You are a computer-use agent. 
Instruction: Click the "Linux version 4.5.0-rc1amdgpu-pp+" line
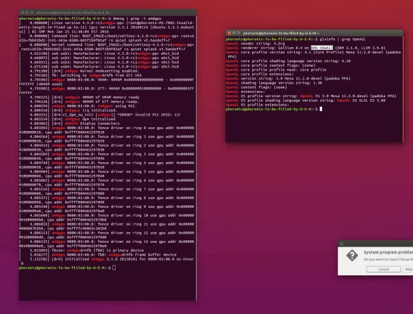pos(107,27)
